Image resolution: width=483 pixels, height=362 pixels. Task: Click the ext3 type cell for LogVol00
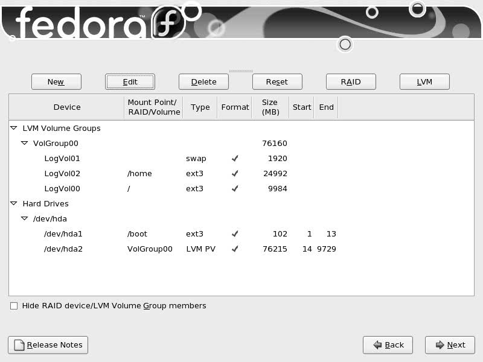[194, 189]
